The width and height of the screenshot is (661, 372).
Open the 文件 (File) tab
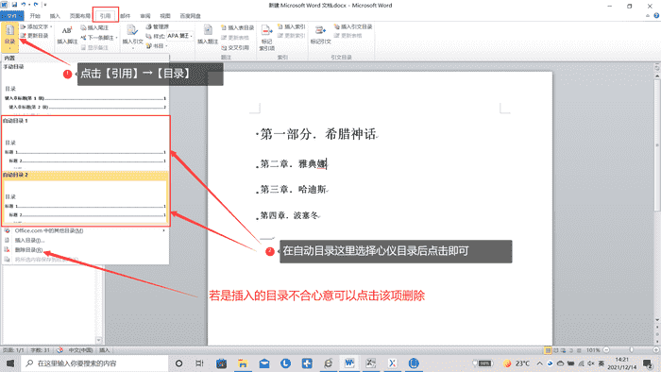tap(12, 16)
